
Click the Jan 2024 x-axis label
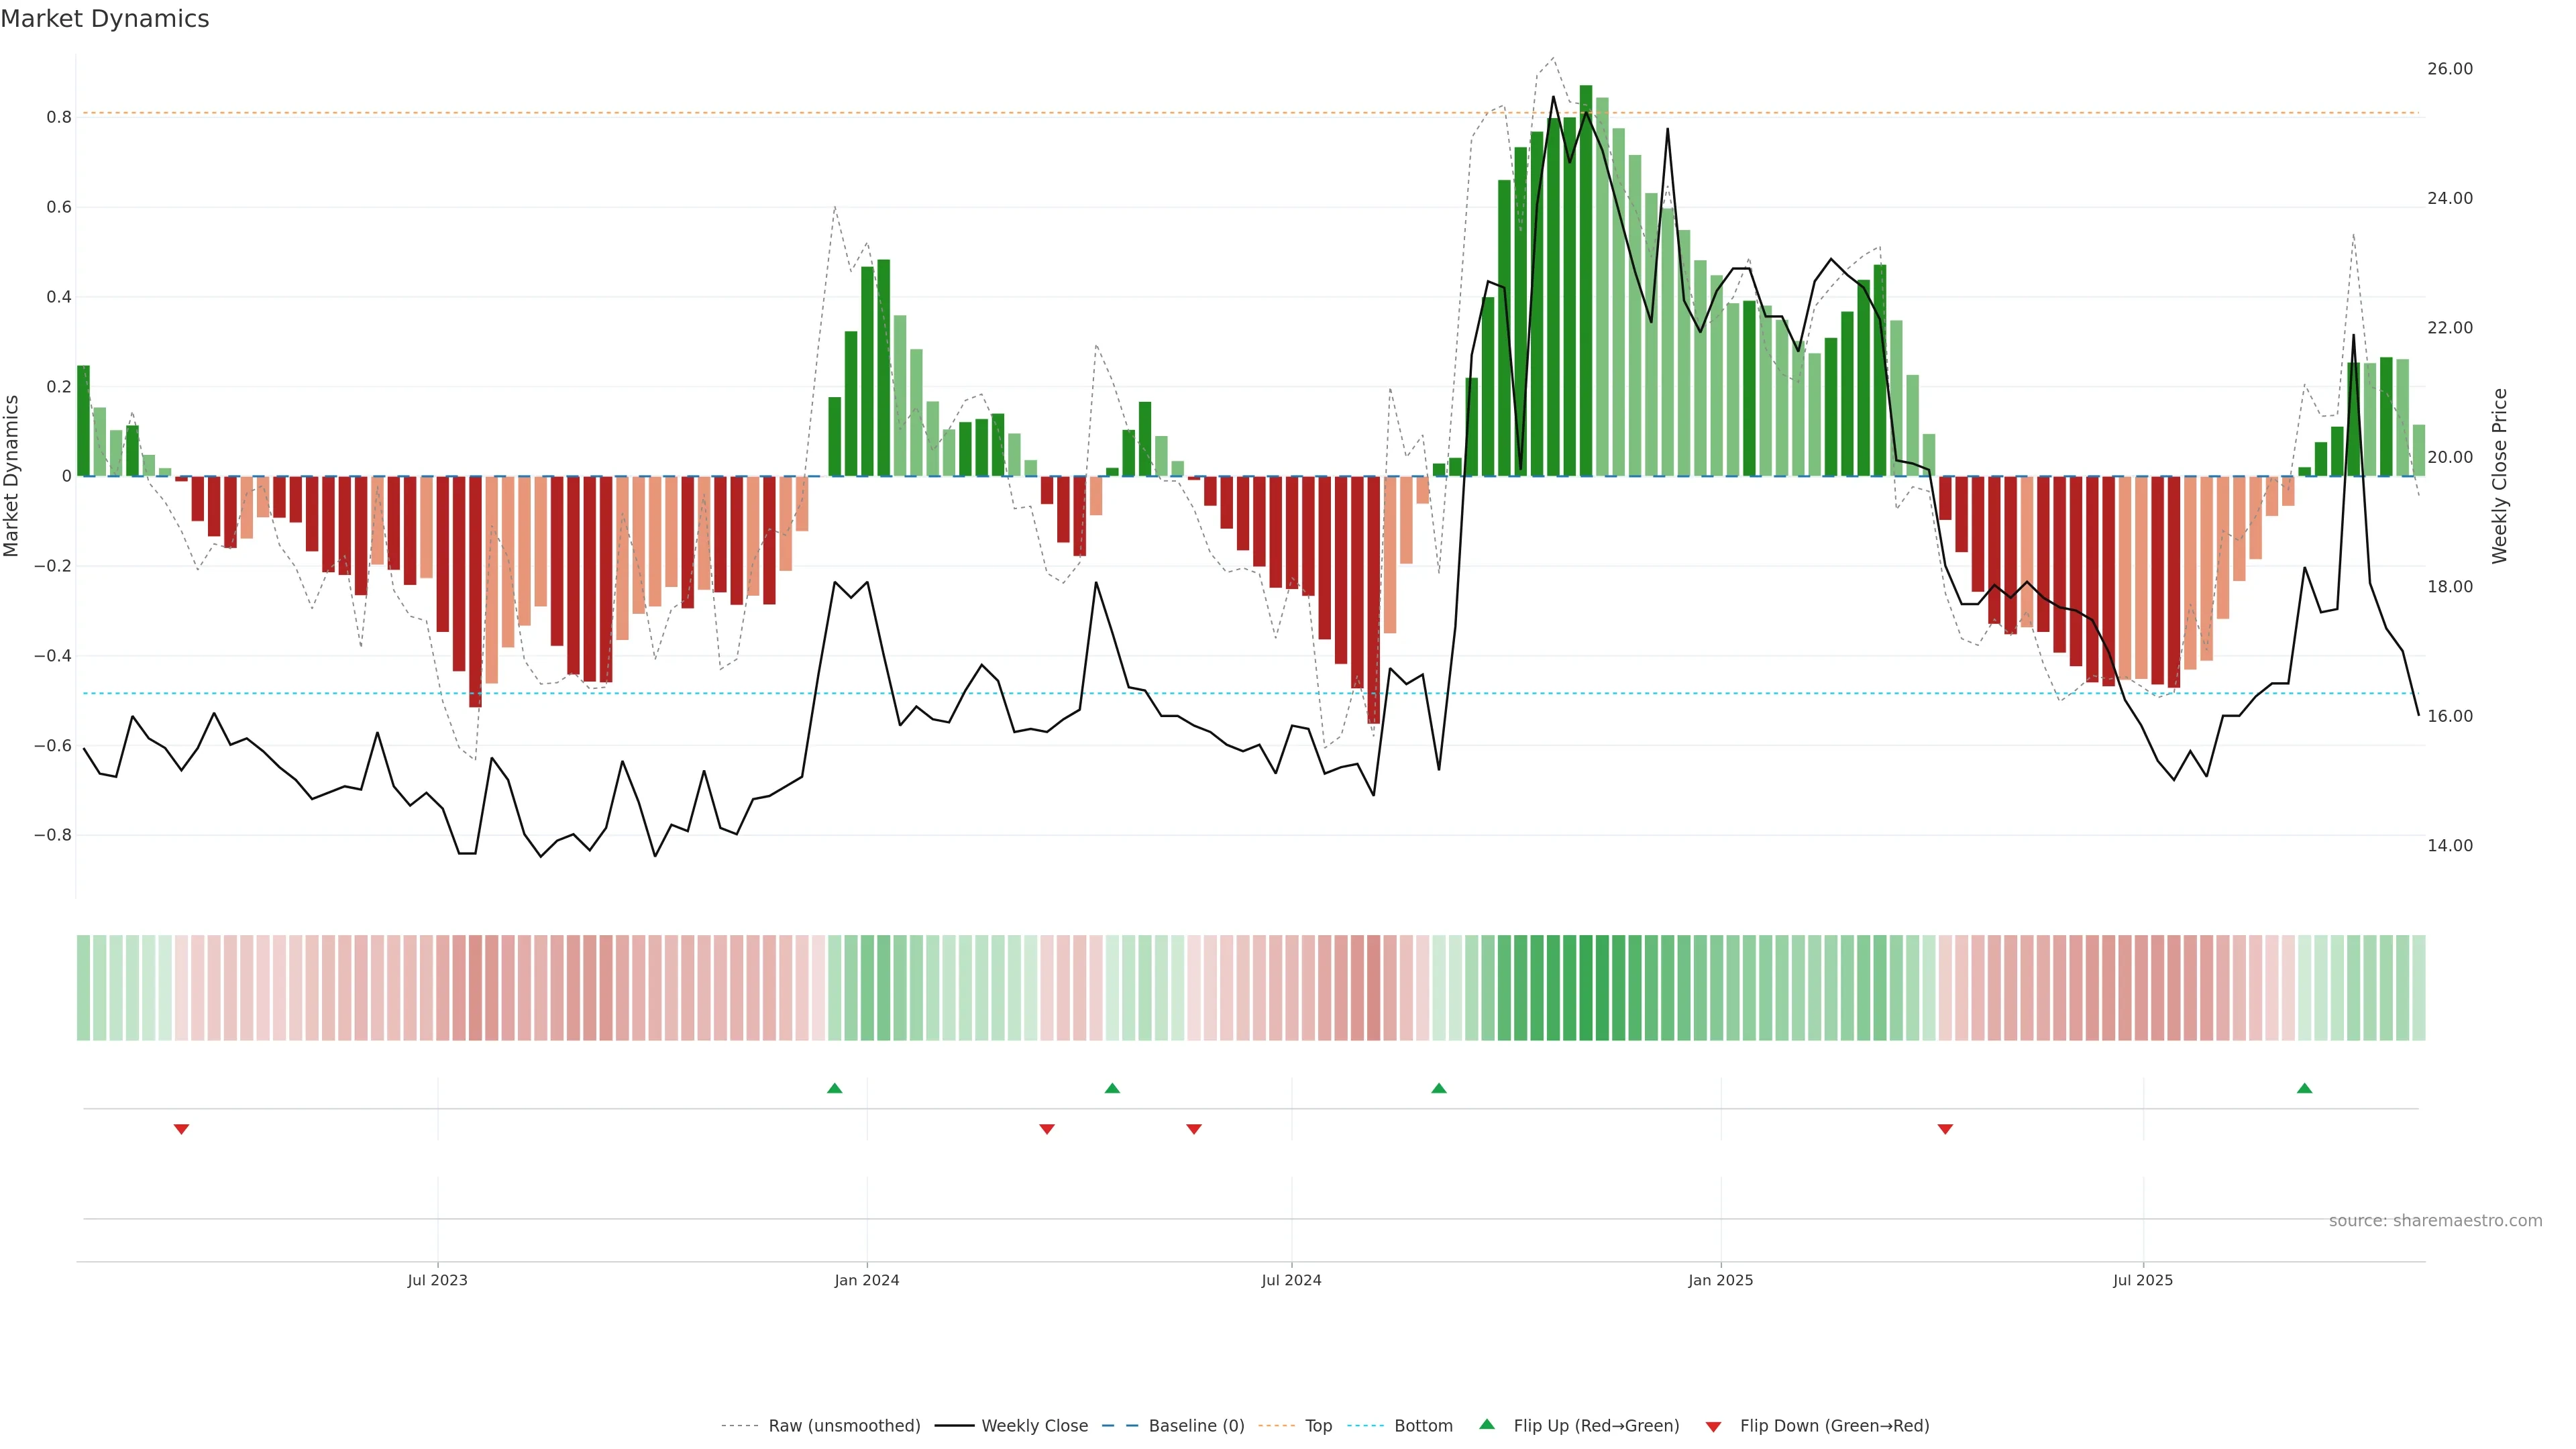866,1280
